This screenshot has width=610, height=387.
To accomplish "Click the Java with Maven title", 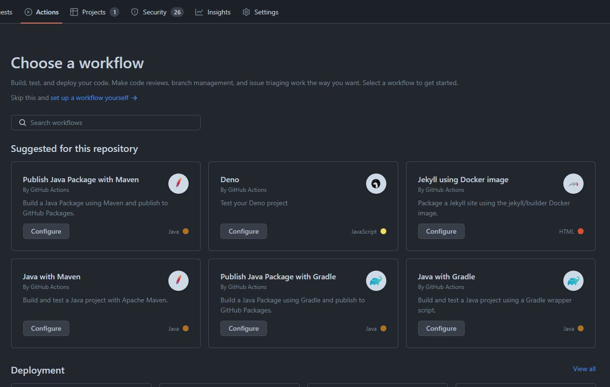I will [x=51, y=276].
